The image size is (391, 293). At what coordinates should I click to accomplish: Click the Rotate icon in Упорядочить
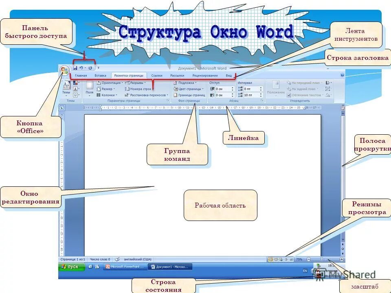click(329, 95)
